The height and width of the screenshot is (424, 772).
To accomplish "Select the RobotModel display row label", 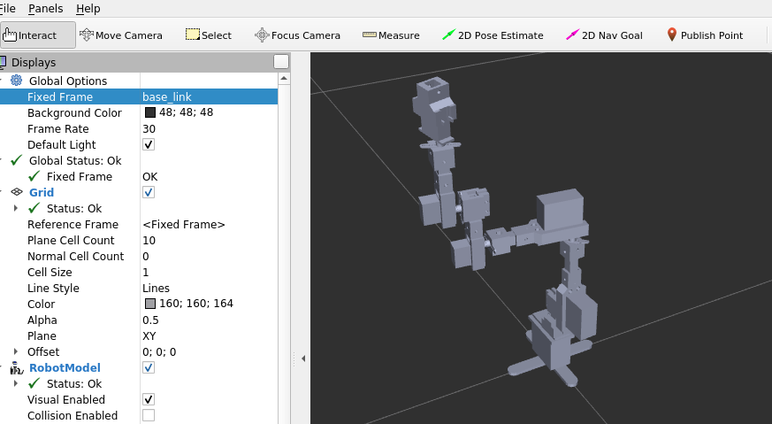I will pyautogui.click(x=65, y=368).
